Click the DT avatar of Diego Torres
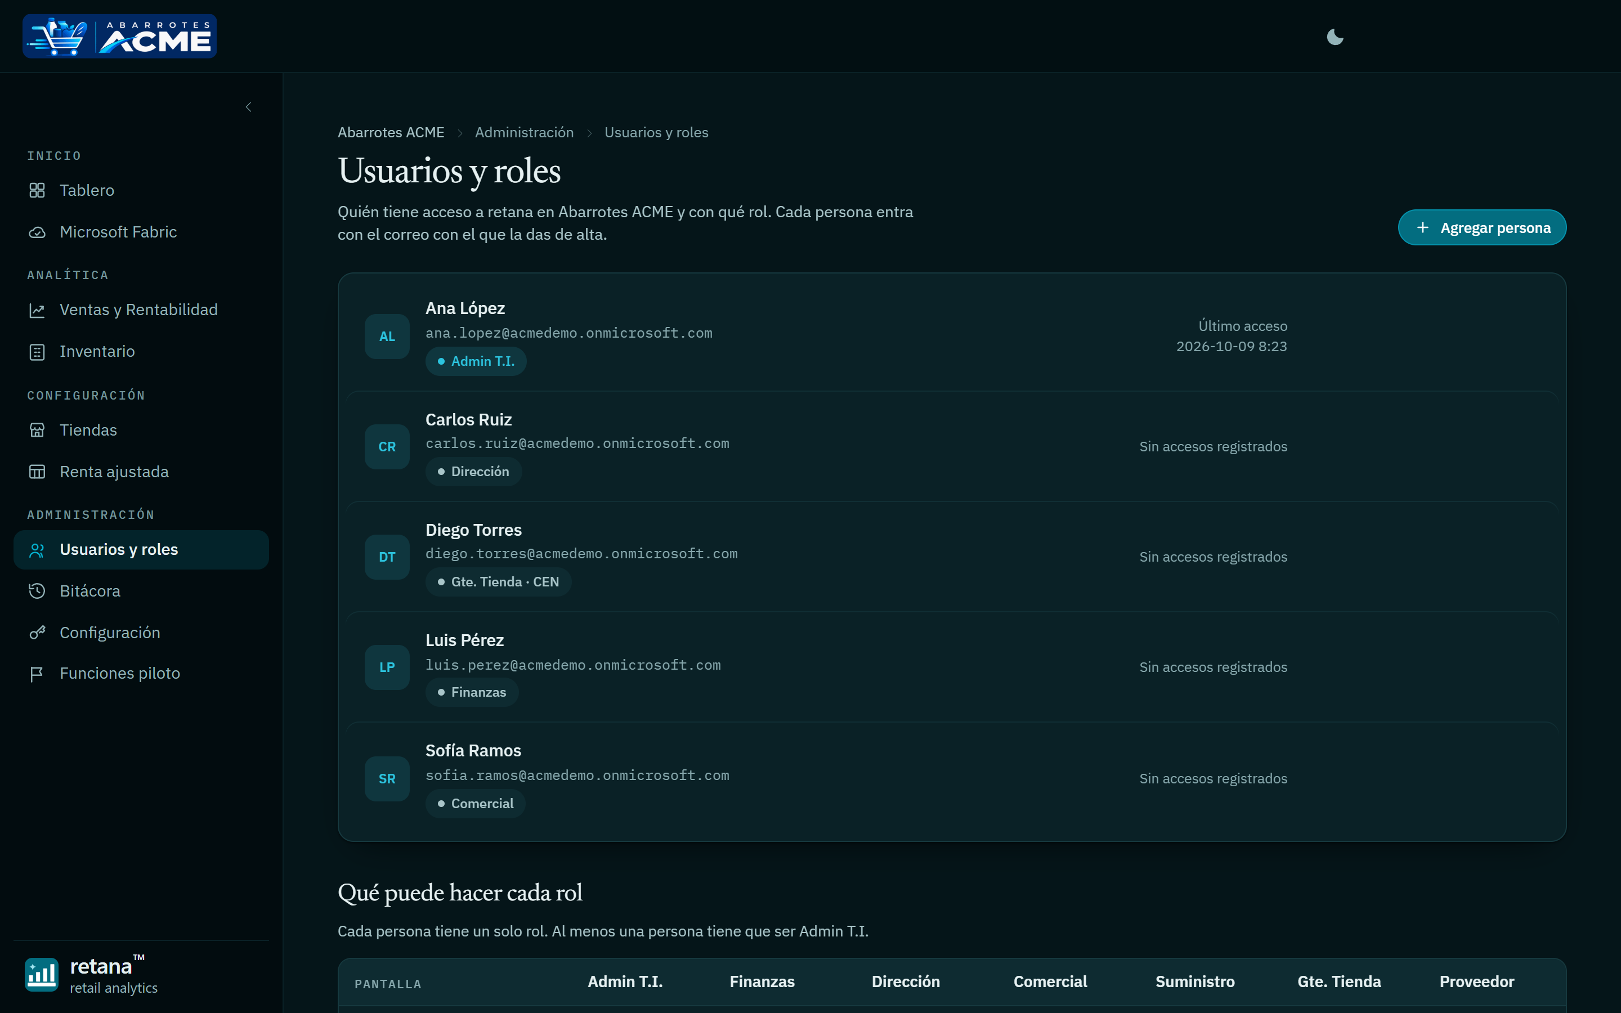This screenshot has height=1013, width=1621. (x=387, y=557)
